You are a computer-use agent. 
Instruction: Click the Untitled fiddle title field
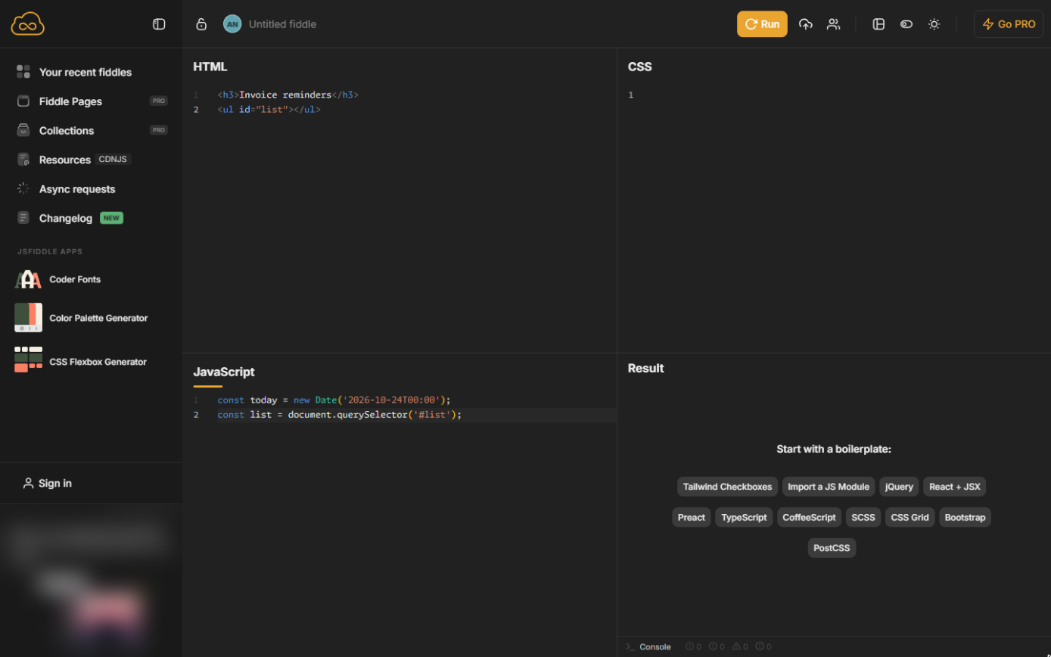282,24
